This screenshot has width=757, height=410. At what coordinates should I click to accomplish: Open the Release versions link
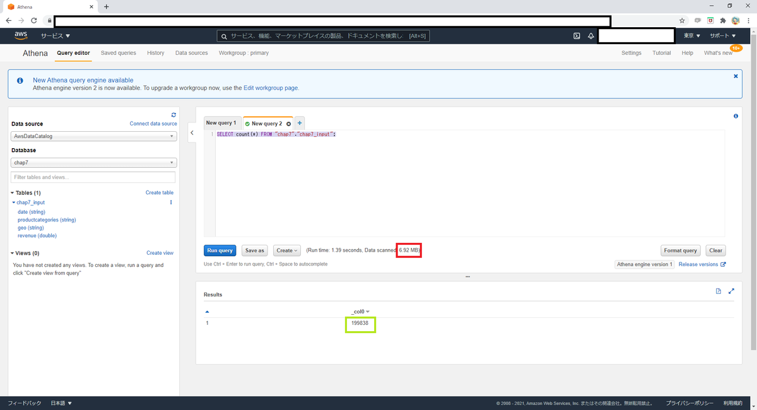point(702,264)
